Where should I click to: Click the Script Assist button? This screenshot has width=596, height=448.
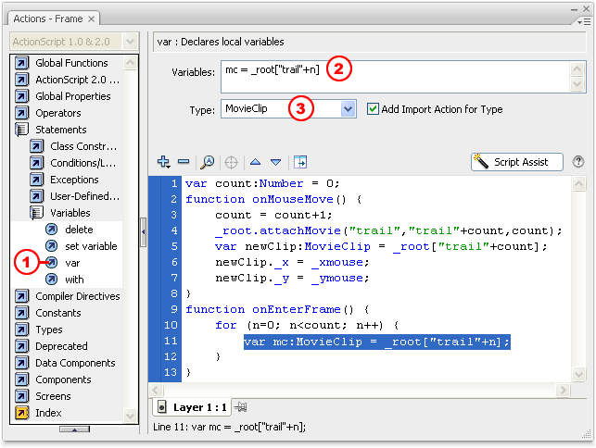pyautogui.click(x=517, y=162)
